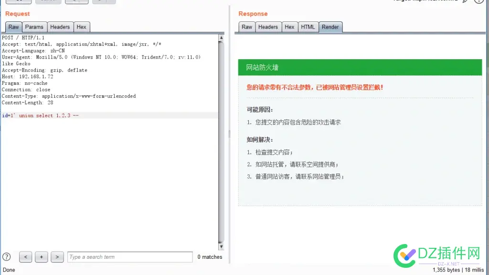Click inside the search term input field

tap(129, 257)
